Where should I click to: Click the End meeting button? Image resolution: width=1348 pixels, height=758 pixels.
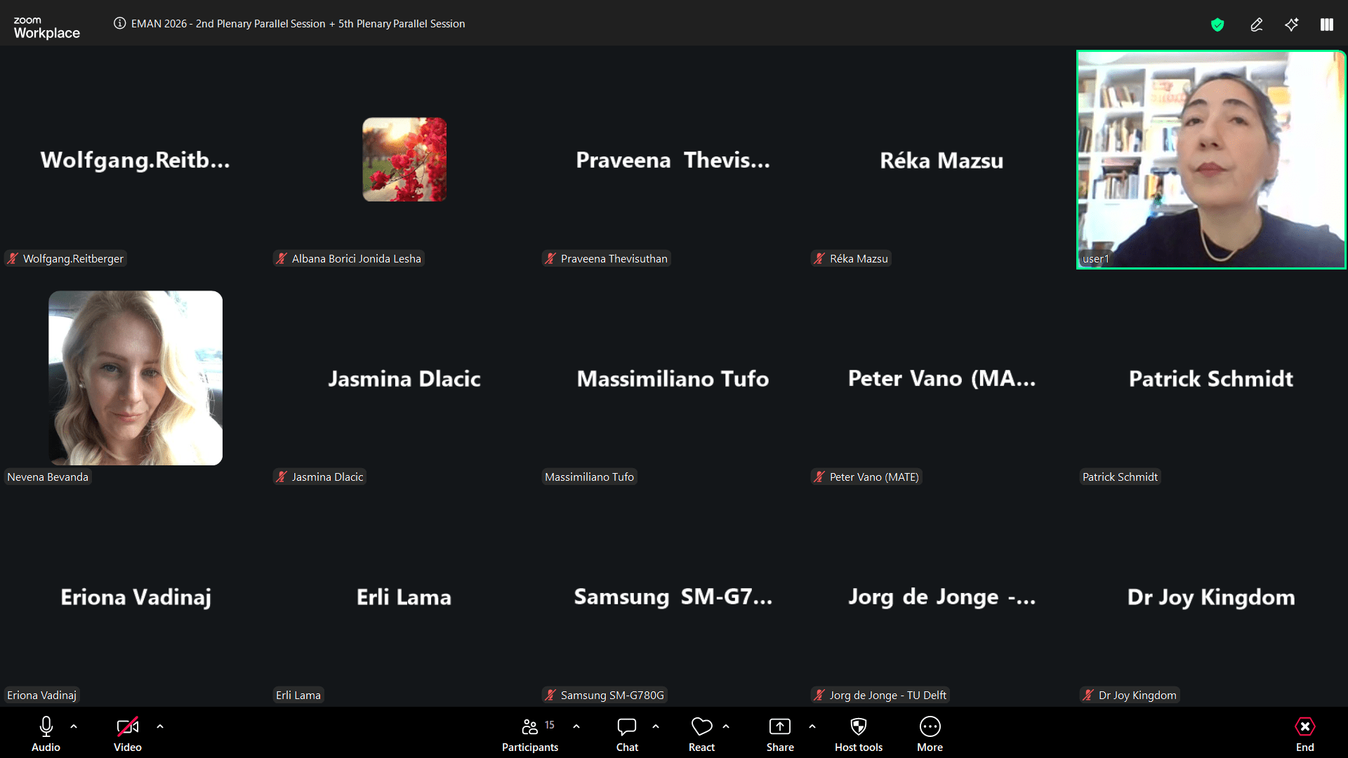point(1304,733)
